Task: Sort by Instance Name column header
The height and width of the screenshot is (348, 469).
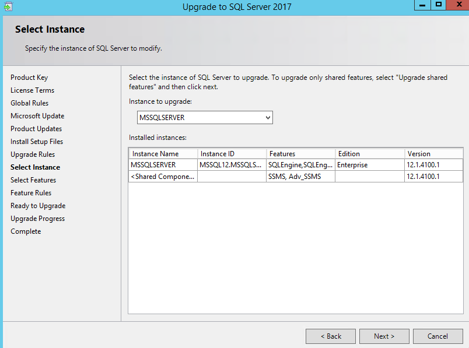Action: (x=163, y=154)
